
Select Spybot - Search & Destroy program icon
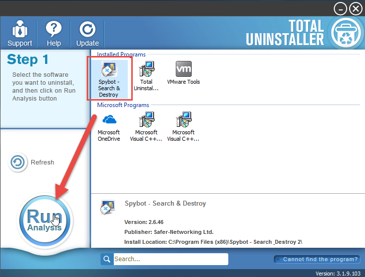[x=109, y=79]
